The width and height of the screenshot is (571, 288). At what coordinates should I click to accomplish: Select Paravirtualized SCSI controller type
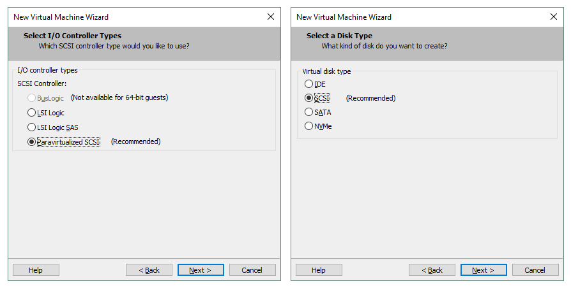[32, 142]
